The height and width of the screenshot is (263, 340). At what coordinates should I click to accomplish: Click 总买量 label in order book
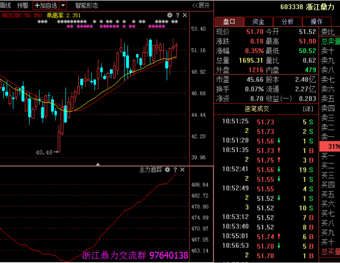pos(330,252)
